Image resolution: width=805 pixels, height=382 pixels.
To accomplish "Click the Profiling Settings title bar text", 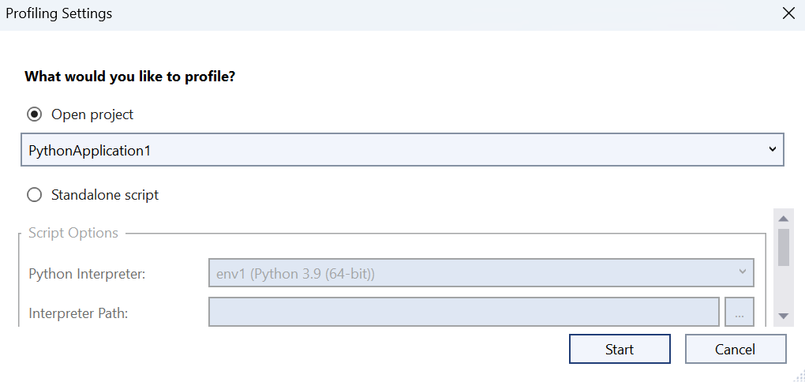I will tap(59, 13).
